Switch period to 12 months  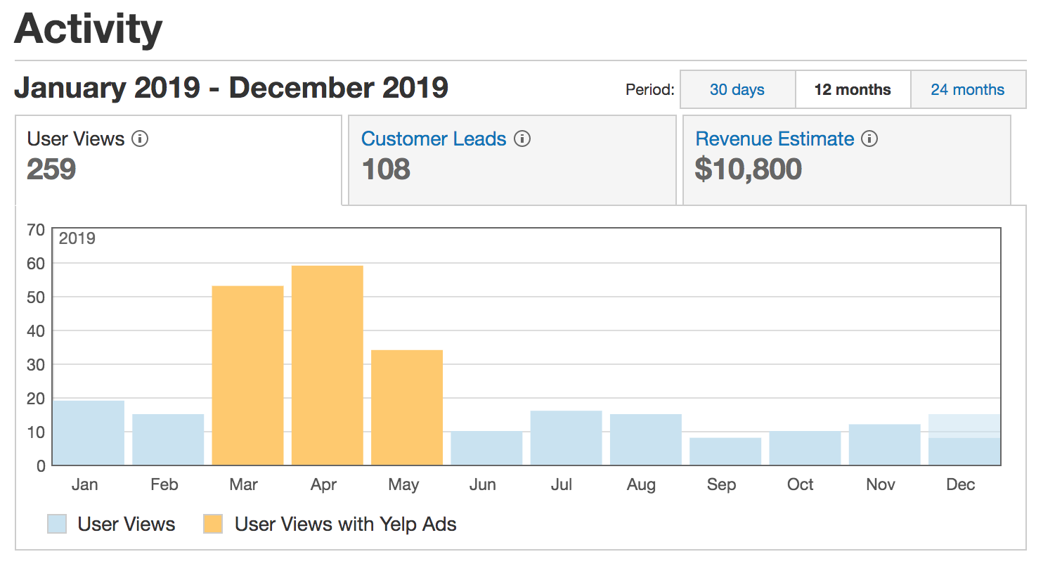click(852, 90)
